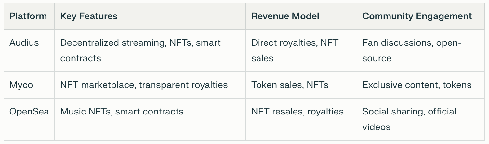Select the 'Token sales, NFTs' cell
The height and width of the screenshot is (144, 489).
pyautogui.click(x=290, y=85)
